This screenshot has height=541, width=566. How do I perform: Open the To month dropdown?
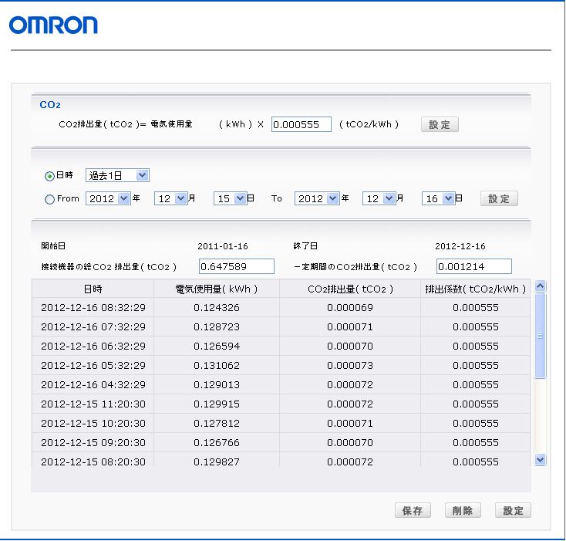(x=382, y=198)
